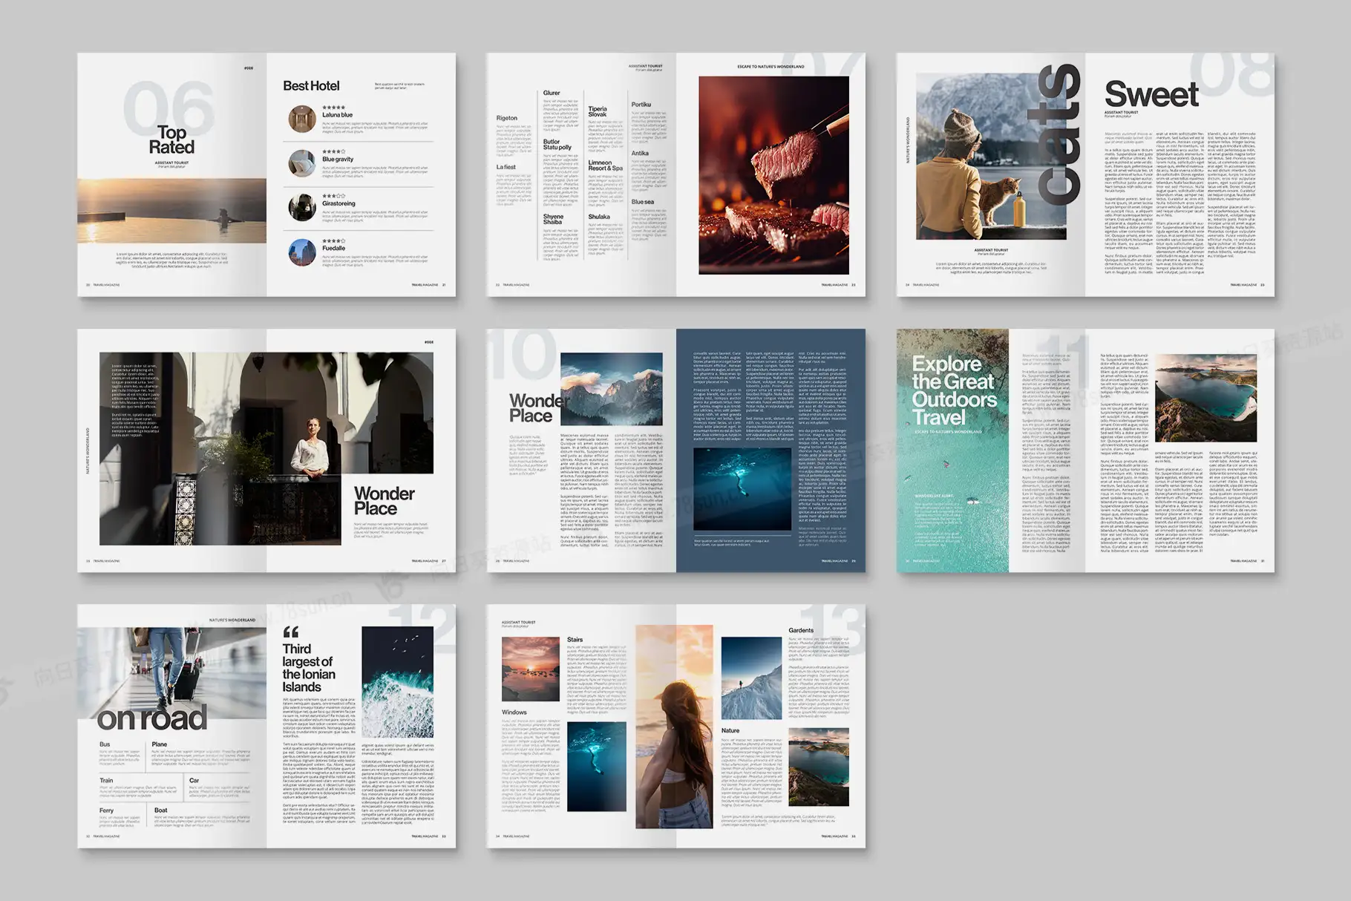Click the Laluna blue hotel circular photo
1351x901 pixels.
point(302,119)
